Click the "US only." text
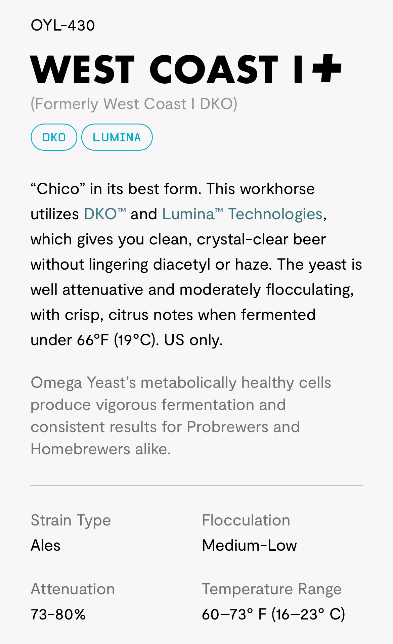The image size is (393, 644). pyautogui.click(x=193, y=340)
